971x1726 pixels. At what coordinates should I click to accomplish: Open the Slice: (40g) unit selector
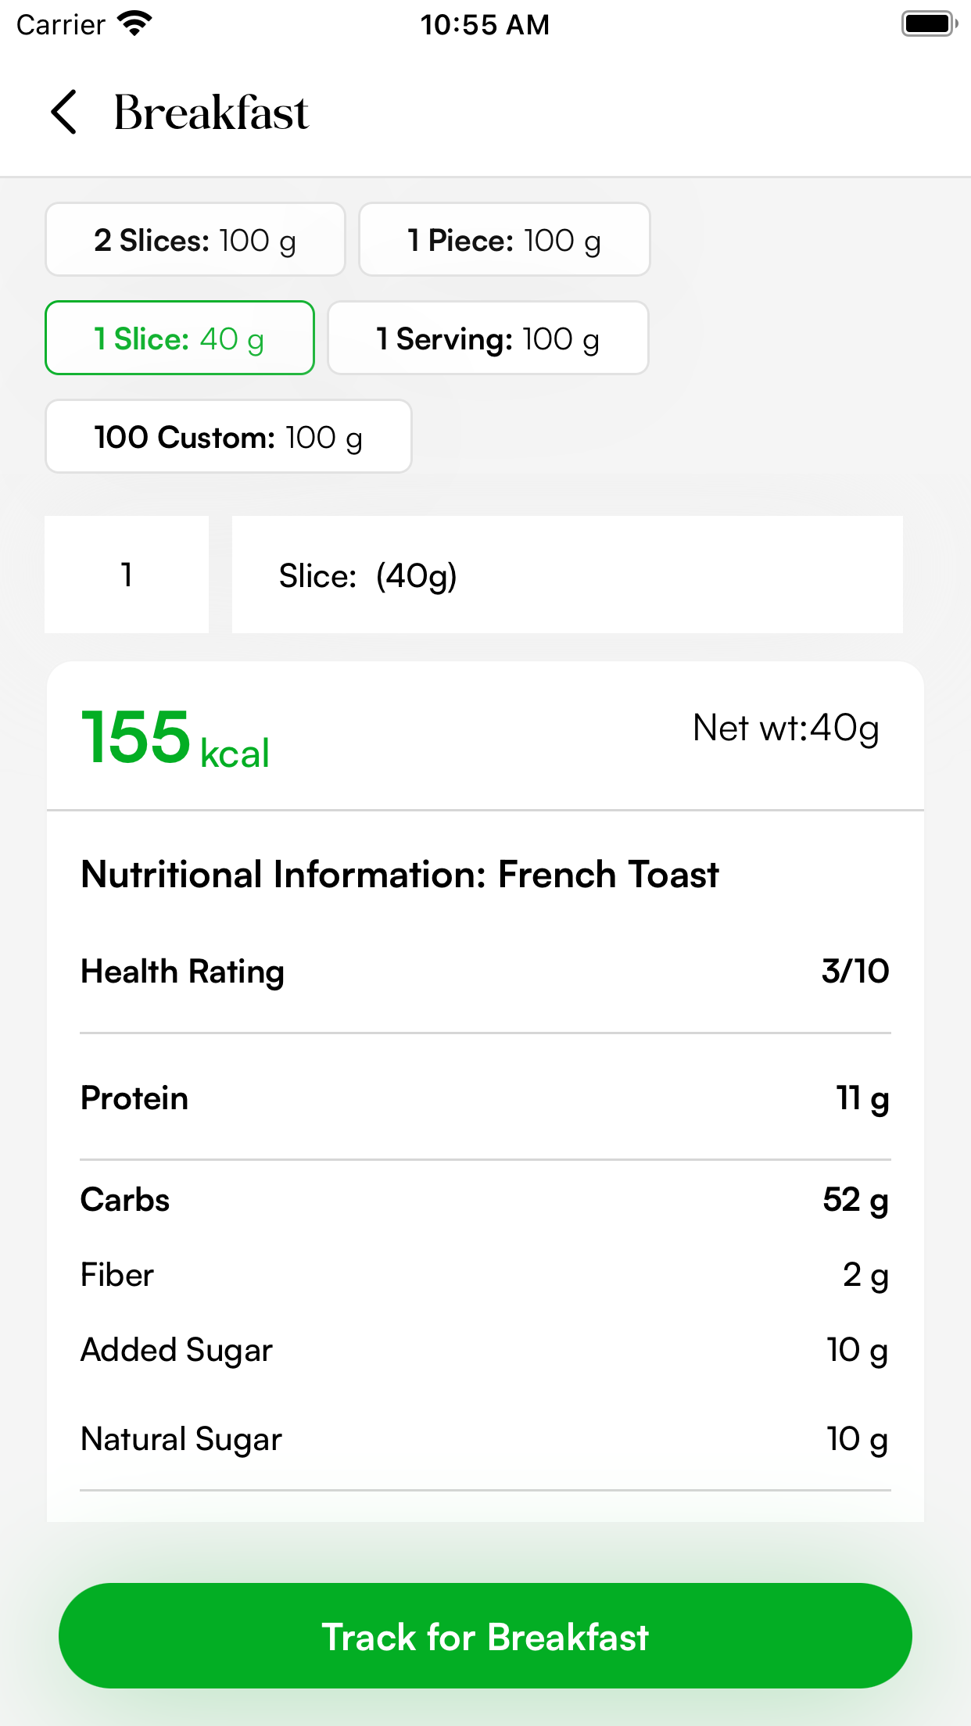tap(568, 575)
